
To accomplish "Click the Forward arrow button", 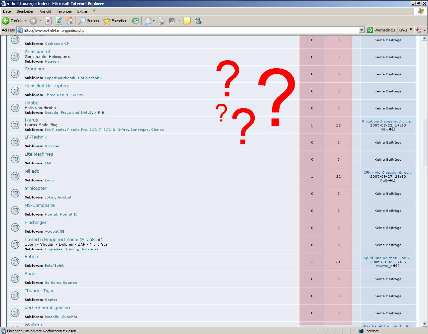I will coord(33,21).
